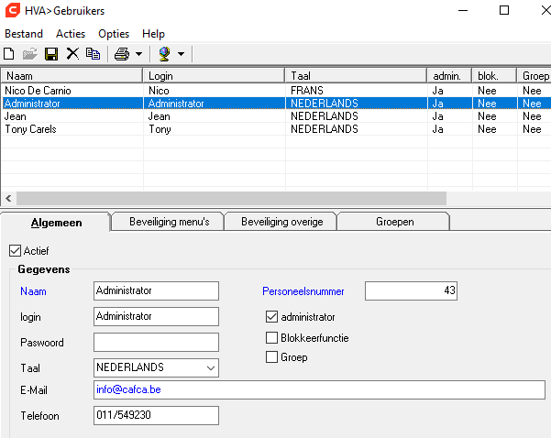Image resolution: width=551 pixels, height=438 pixels.
Task: Expand the Taal NEDERLANDS combo box
Action: point(211,367)
